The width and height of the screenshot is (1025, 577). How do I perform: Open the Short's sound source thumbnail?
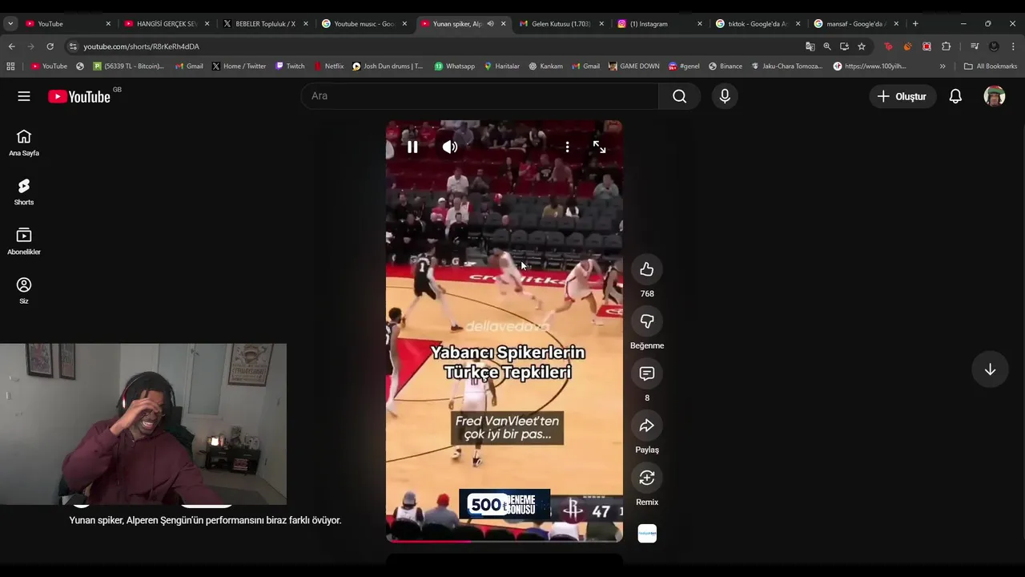click(647, 534)
